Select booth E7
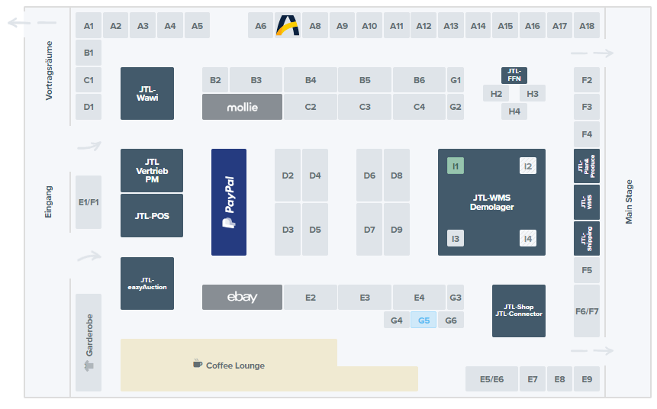 533,378
